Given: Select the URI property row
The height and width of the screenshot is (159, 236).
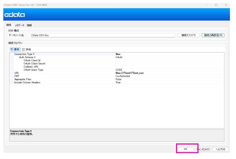Looking at the screenshot, I should [117, 73].
